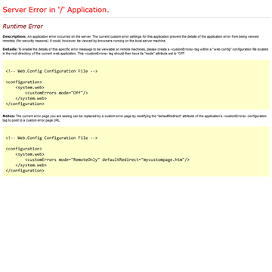
Task: Click the 'Runtime Error' subheading
Action: [x=23, y=26]
